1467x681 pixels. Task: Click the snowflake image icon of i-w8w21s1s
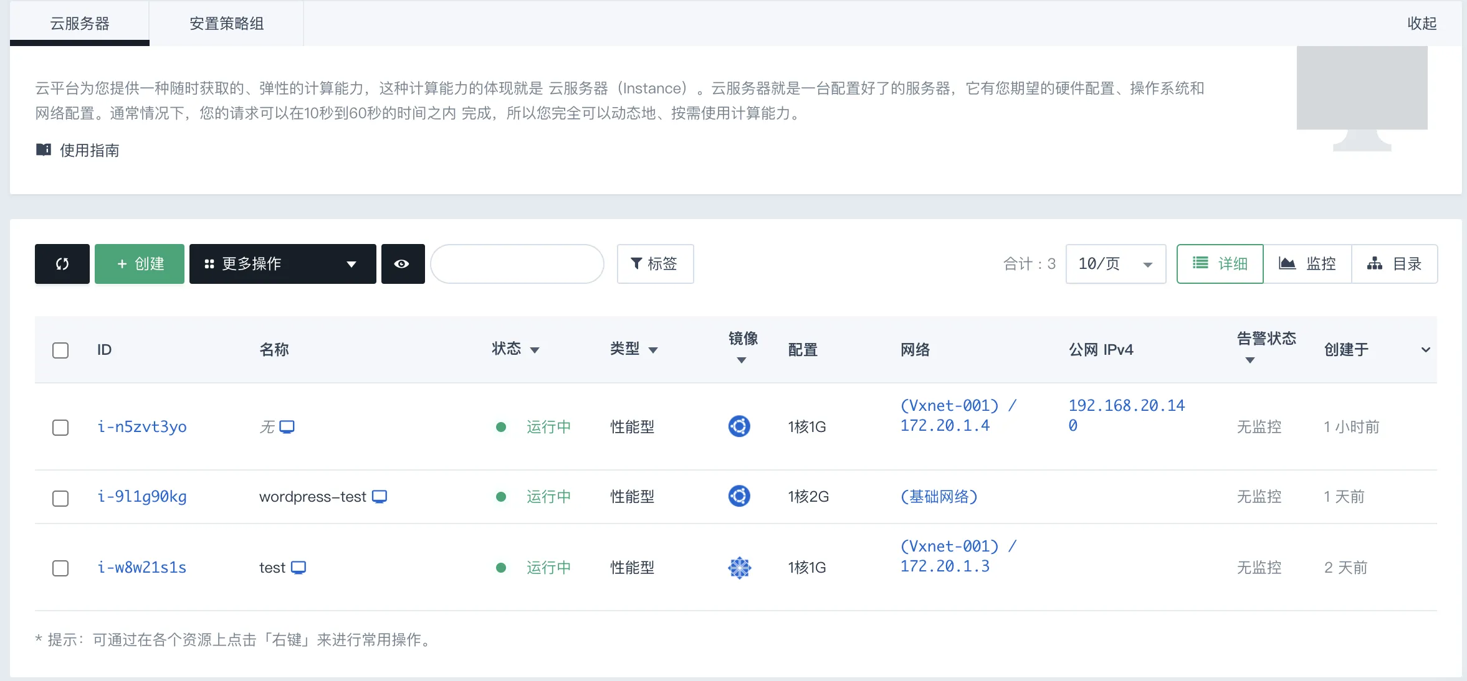[x=740, y=568]
